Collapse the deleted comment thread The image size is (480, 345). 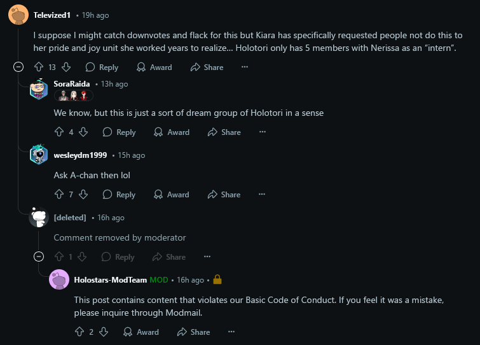click(x=39, y=257)
